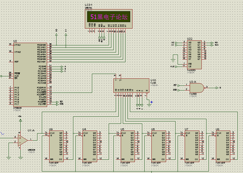The width and height of the screenshot is (243, 173).
Task: Click the CLK pin 14 of U4
Action: pyautogui.click(x=80, y=133)
